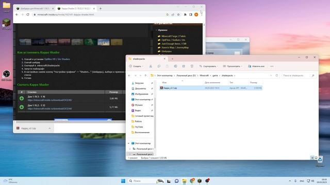Click download link for version 1.19.3 - 1.16

tap(49, 100)
